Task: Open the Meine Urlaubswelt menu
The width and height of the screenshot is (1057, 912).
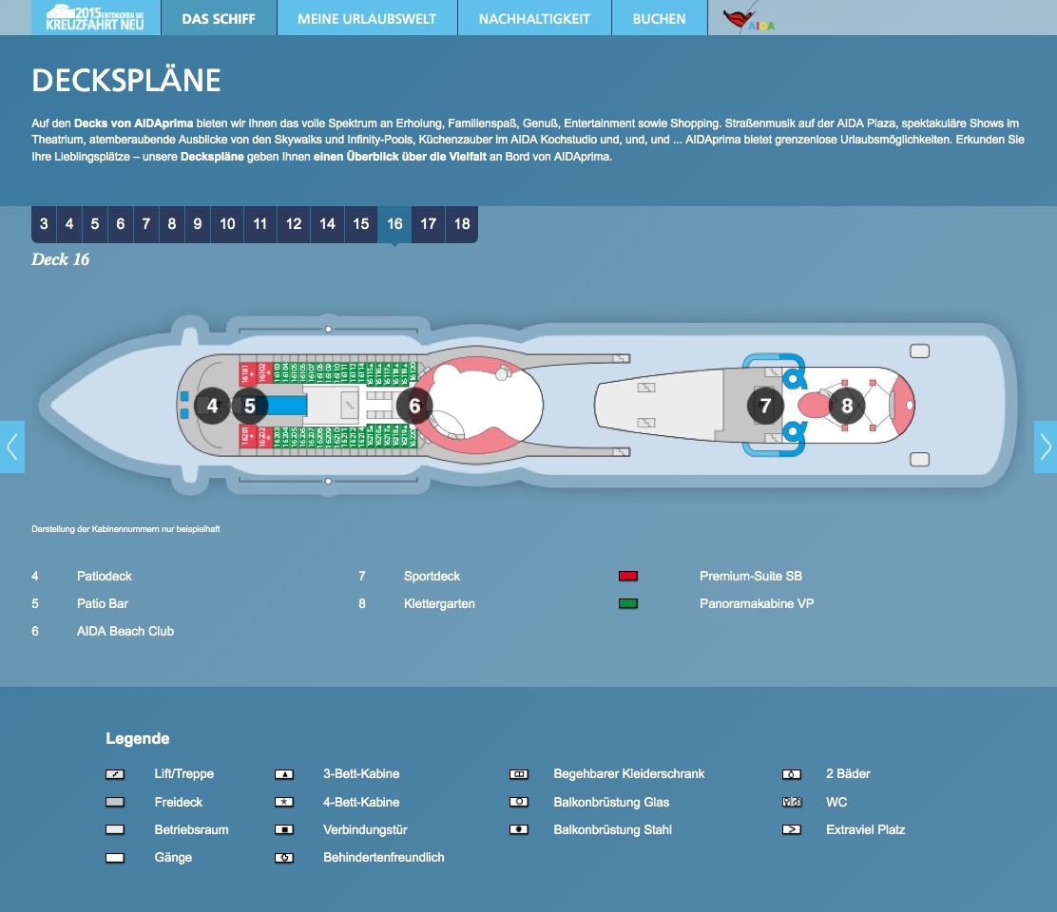Action: tap(367, 19)
